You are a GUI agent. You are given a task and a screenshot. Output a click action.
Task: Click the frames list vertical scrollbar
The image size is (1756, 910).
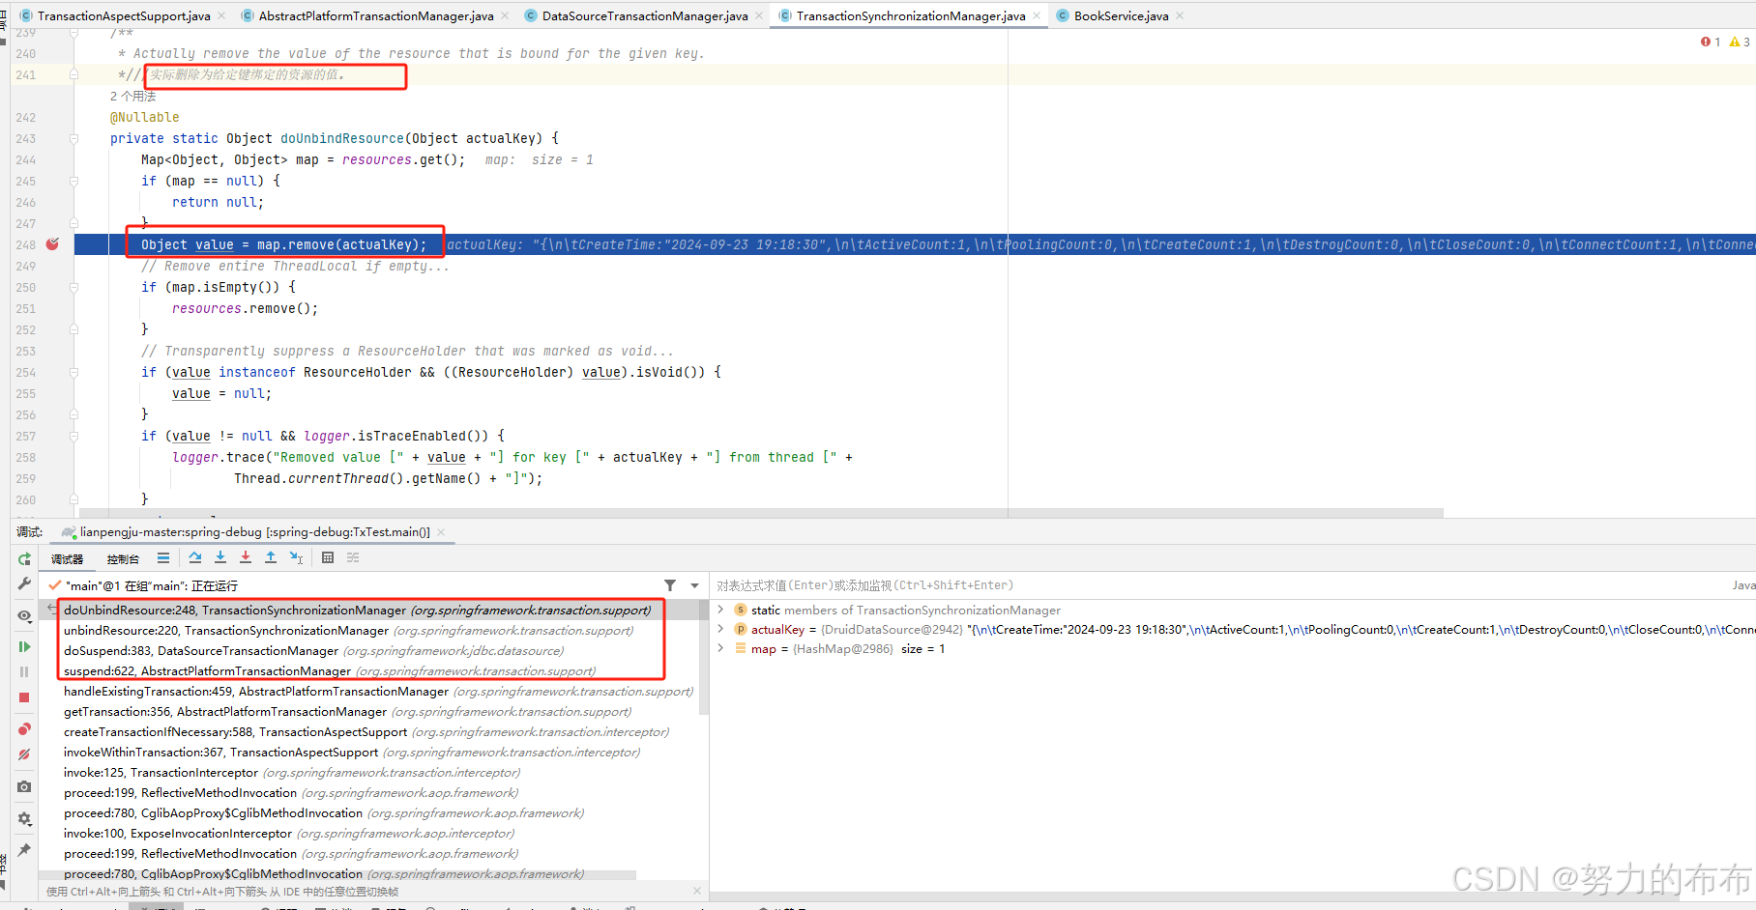point(704,657)
